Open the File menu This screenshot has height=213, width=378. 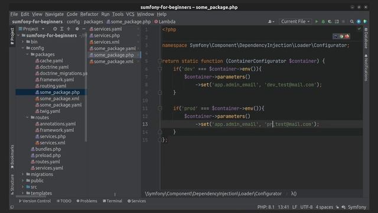click(14, 14)
